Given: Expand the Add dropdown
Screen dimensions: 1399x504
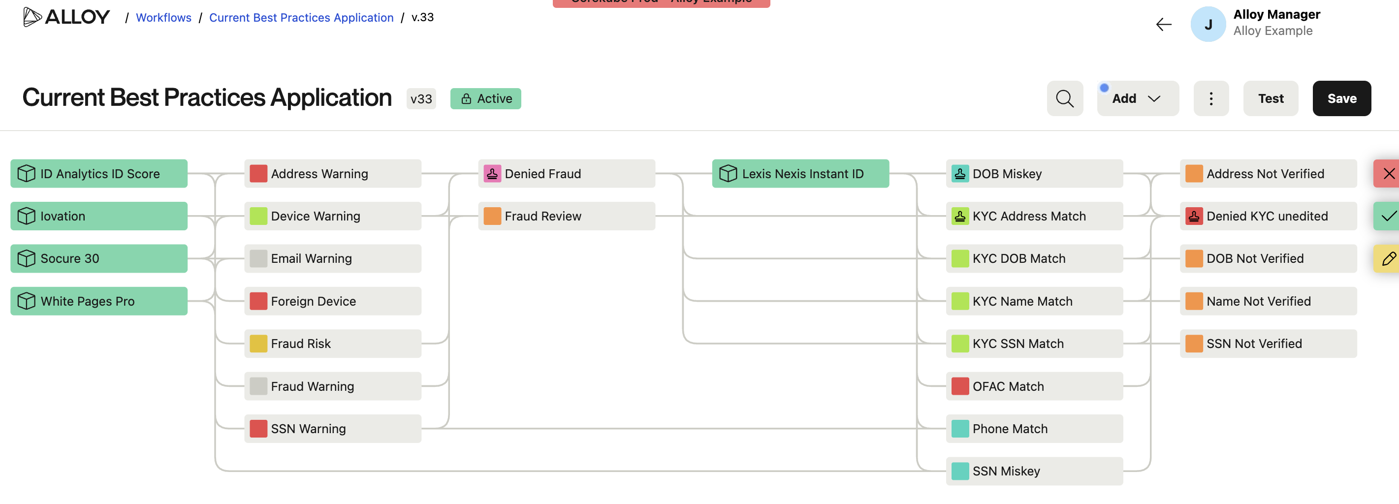Looking at the screenshot, I should pos(1137,98).
